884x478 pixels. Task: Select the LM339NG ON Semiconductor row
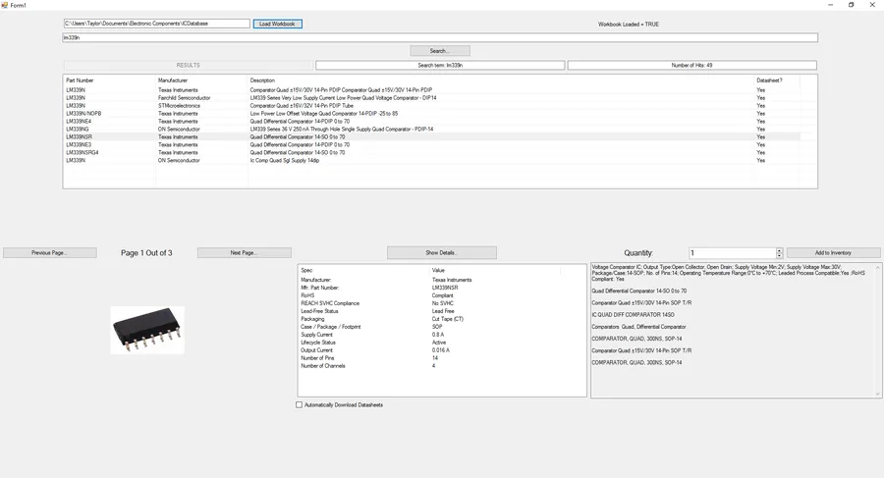point(432,130)
